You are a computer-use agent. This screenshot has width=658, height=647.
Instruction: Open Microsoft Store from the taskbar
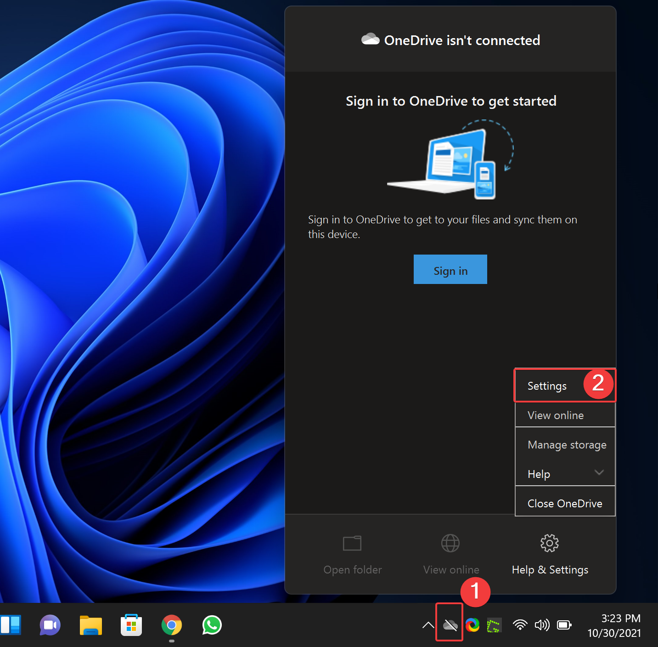[131, 625]
